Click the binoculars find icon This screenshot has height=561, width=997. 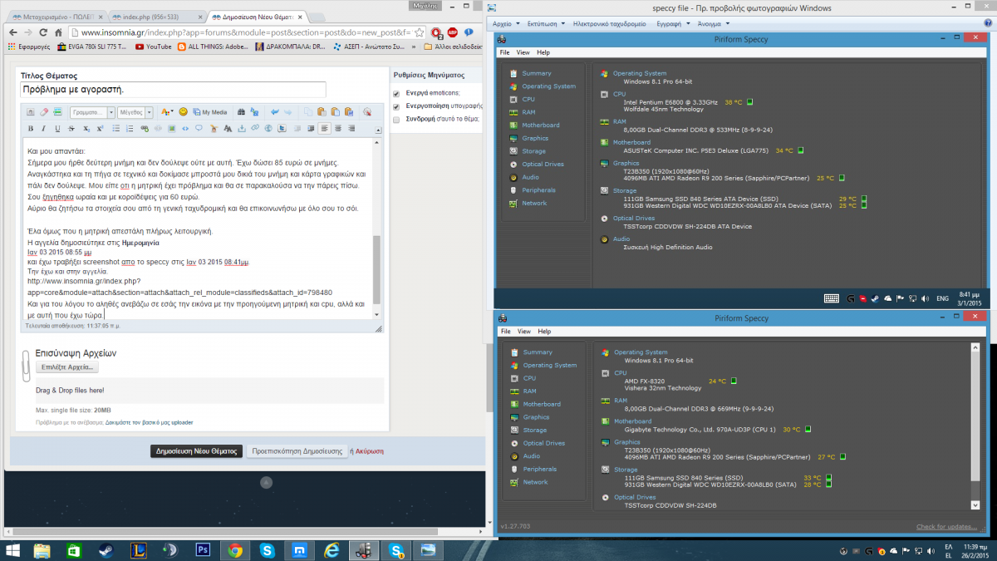coord(241,112)
